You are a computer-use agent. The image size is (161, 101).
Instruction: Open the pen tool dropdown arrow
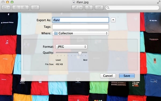pos(81,8)
